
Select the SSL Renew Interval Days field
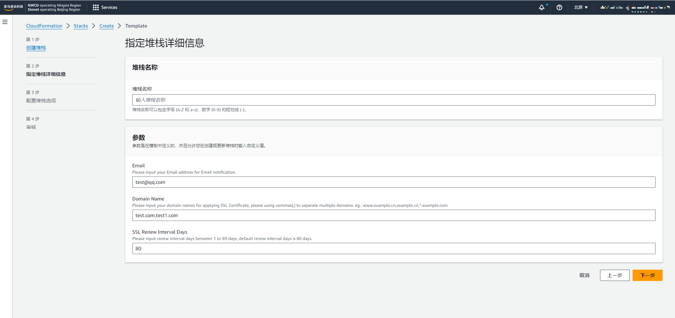394,248
